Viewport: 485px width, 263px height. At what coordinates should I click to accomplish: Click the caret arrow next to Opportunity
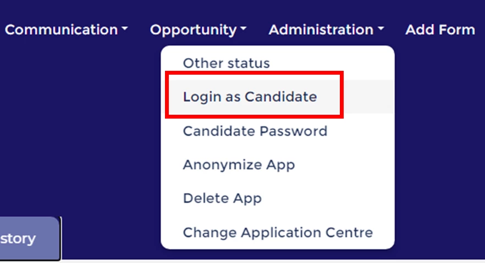pyautogui.click(x=244, y=30)
